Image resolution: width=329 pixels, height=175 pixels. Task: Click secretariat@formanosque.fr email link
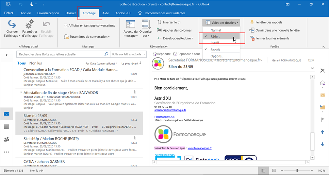click(170, 110)
